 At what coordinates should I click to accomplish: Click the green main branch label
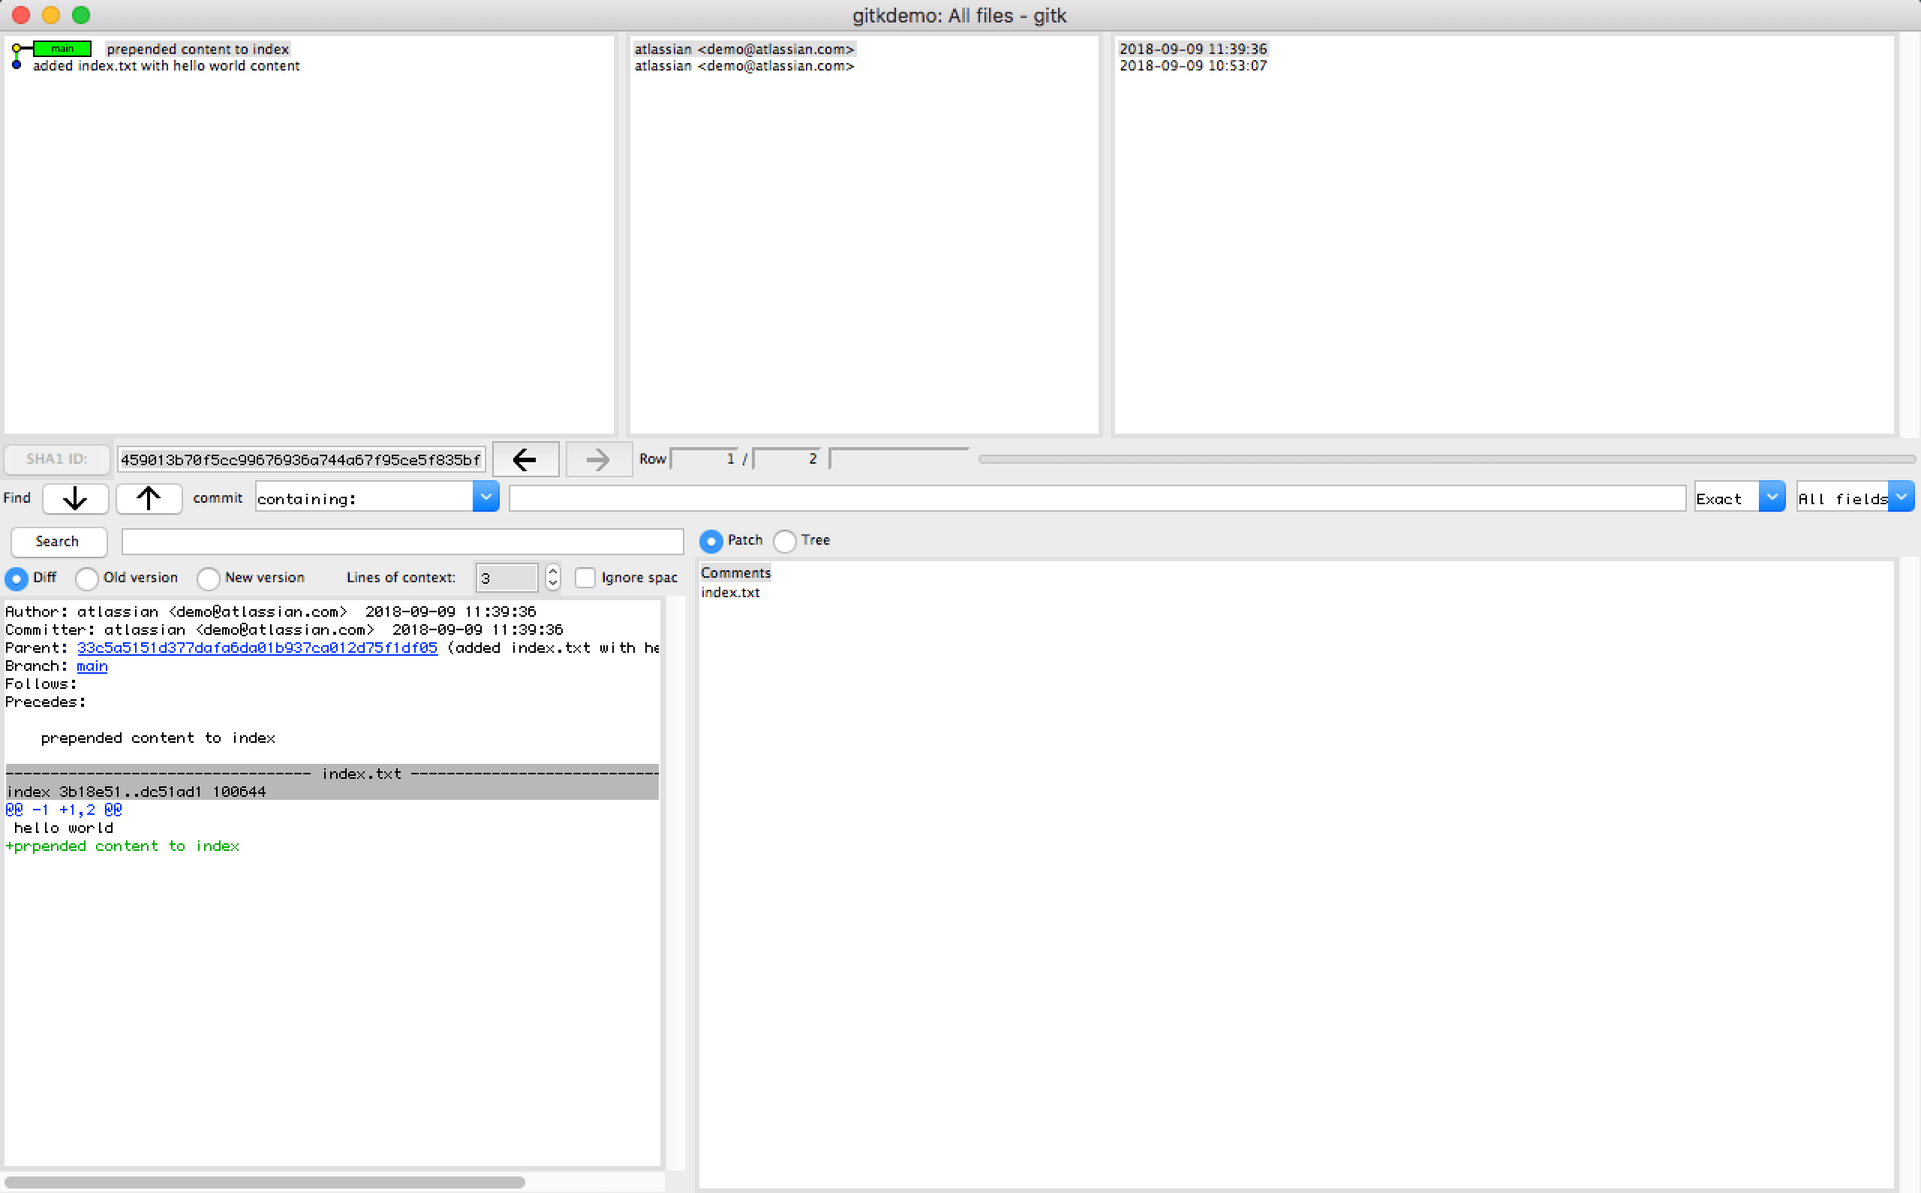pos(62,48)
